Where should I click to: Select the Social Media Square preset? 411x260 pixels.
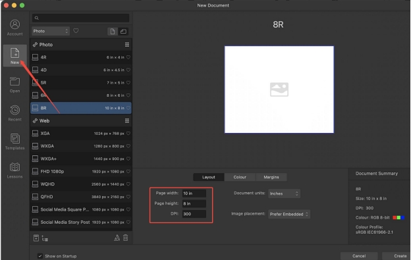[x=81, y=209]
